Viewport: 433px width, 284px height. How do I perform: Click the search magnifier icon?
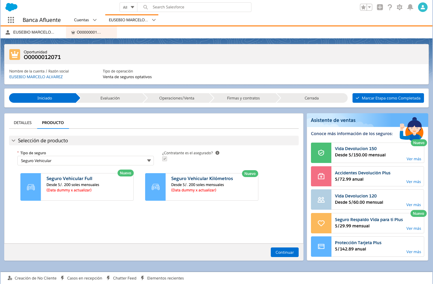coord(145,7)
